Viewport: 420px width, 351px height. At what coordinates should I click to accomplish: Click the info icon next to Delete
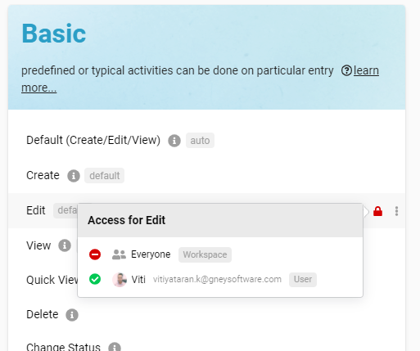tap(72, 315)
